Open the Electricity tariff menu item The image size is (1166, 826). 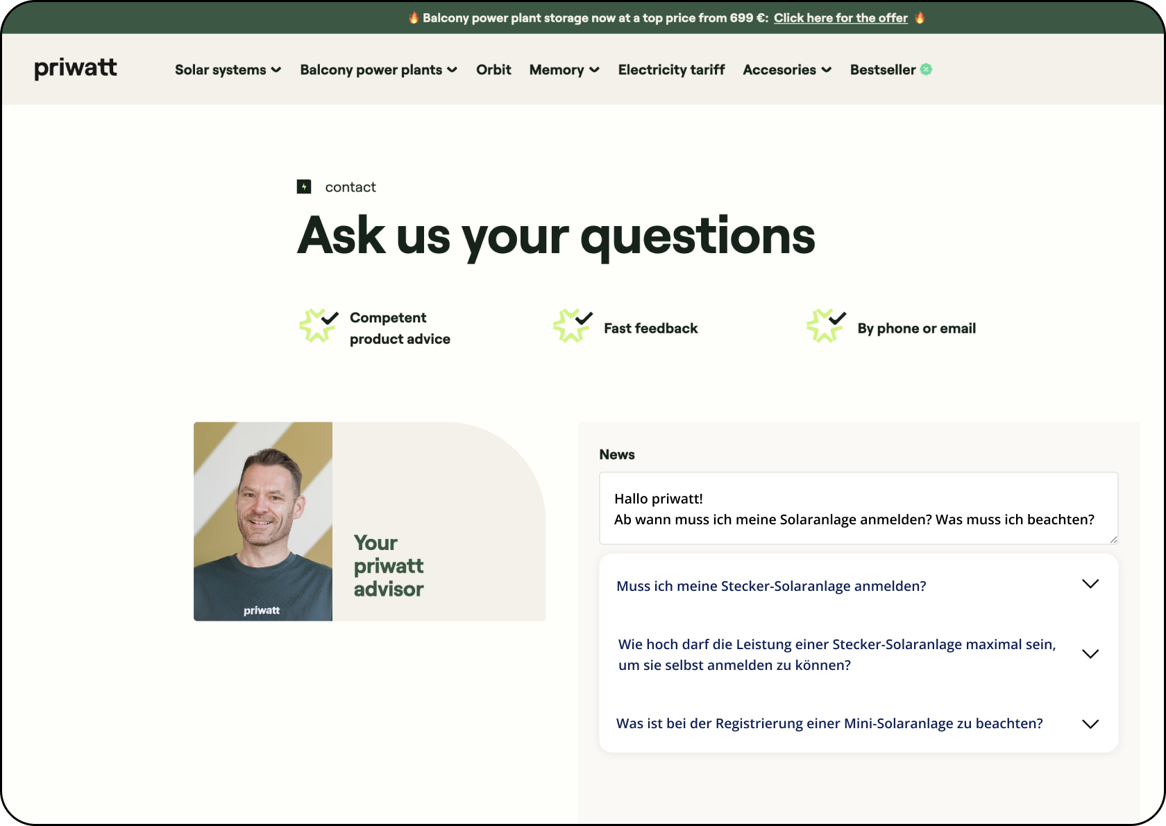pyautogui.click(x=671, y=70)
